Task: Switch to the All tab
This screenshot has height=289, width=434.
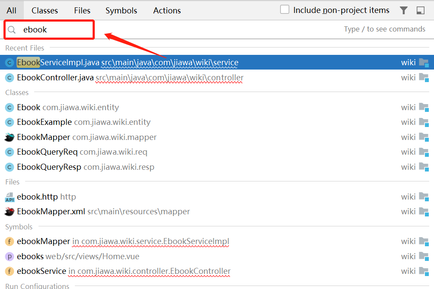Action: (x=12, y=10)
